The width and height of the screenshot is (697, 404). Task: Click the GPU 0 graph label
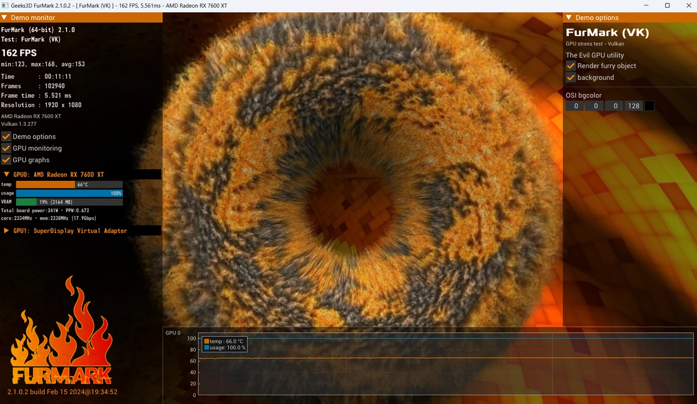click(x=173, y=333)
